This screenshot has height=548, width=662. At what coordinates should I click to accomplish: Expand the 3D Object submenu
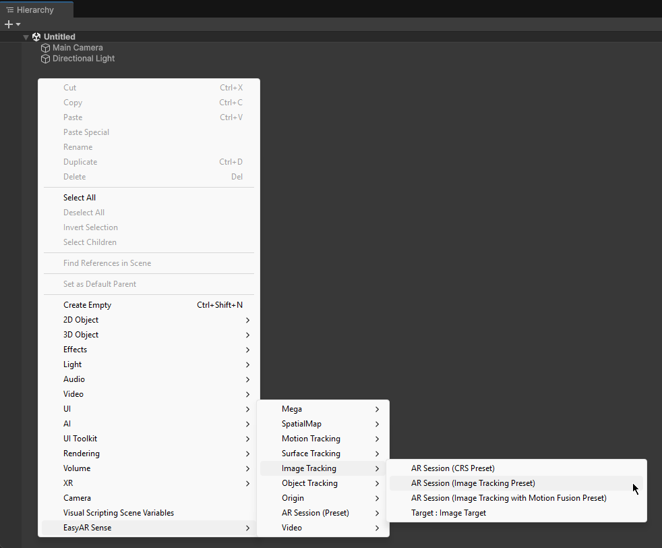[81, 335]
